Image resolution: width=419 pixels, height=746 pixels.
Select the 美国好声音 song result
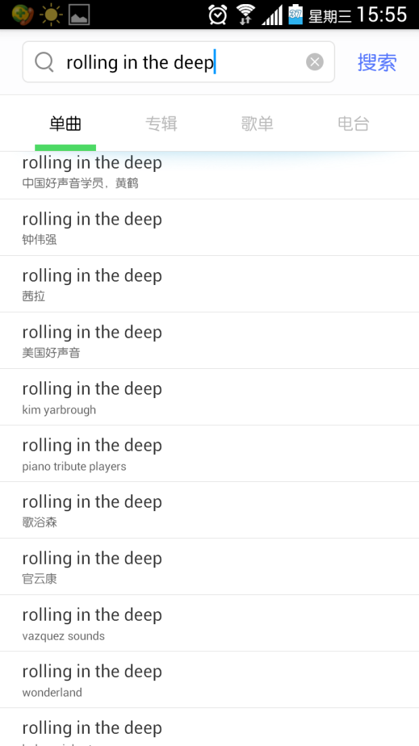[x=209, y=341]
